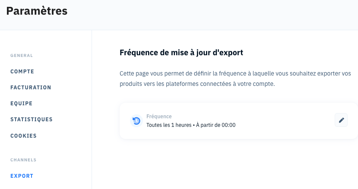Click the blue clock refresh icon
The width and height of the screenshot is (358, 189).
pyautogui.click(x=136, y=121)
